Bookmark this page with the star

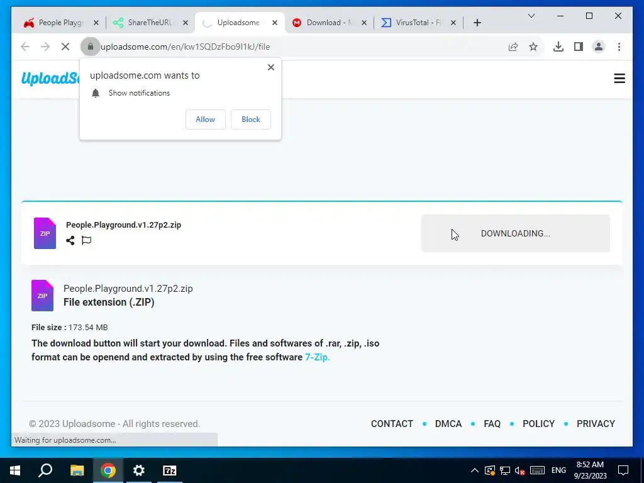pyautogui.click(x=533, y=47)
